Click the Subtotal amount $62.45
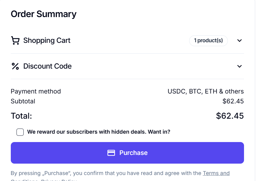Screen dimensions: 259x181 pyautogui.click(x=233, y=101)
